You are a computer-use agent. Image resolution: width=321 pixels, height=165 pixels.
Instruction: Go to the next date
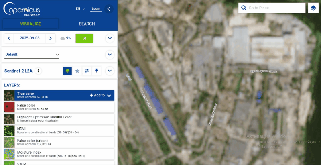[x=50, y=38]
